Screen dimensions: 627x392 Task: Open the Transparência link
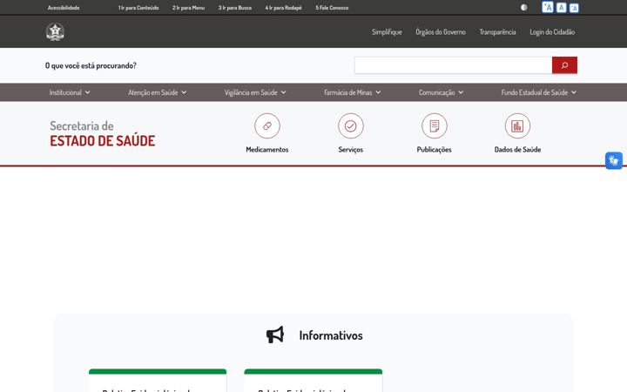(x=497, y=32)
